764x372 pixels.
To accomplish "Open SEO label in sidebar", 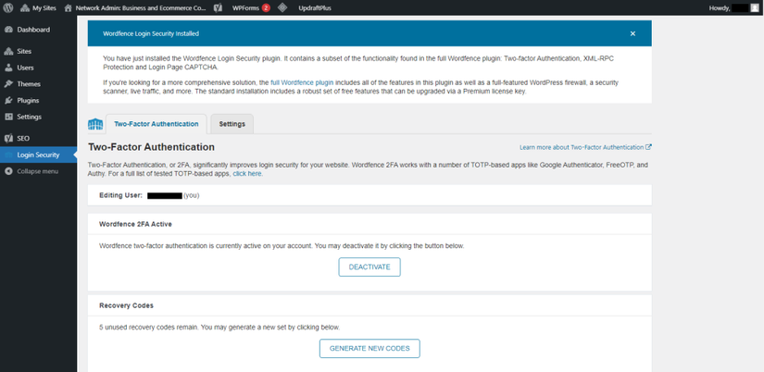I will tap(23, 138).
